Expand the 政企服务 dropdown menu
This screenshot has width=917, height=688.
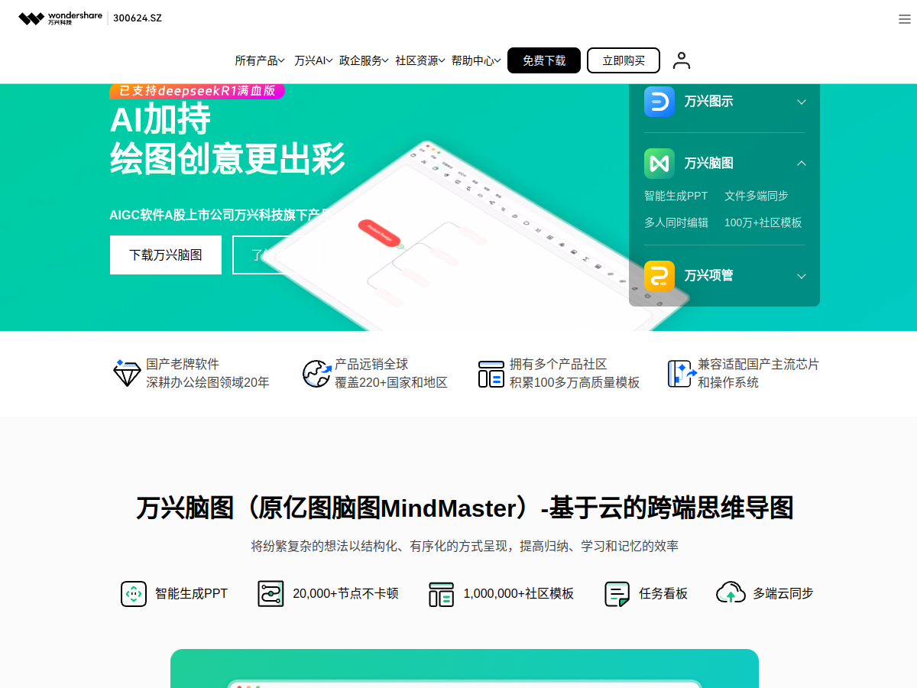364,60
